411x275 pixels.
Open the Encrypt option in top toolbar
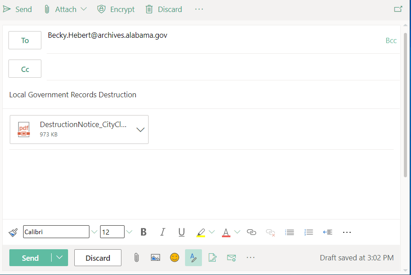point(116,9)
